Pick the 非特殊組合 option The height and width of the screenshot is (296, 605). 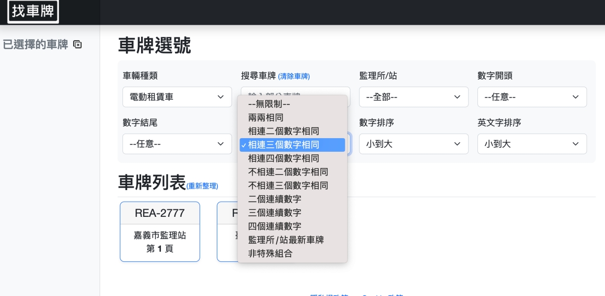pos(270,254)
